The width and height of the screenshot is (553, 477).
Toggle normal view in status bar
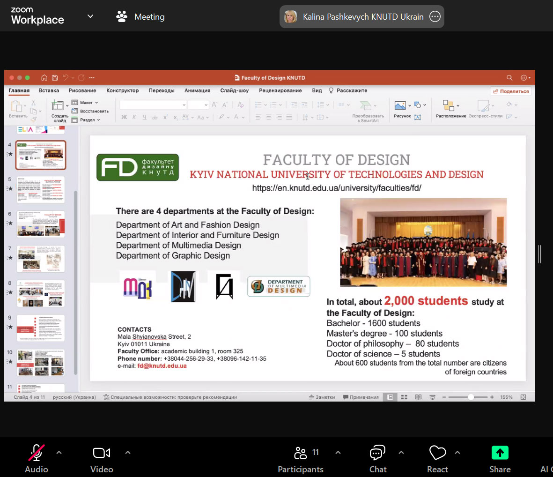[x=390, y=397]
